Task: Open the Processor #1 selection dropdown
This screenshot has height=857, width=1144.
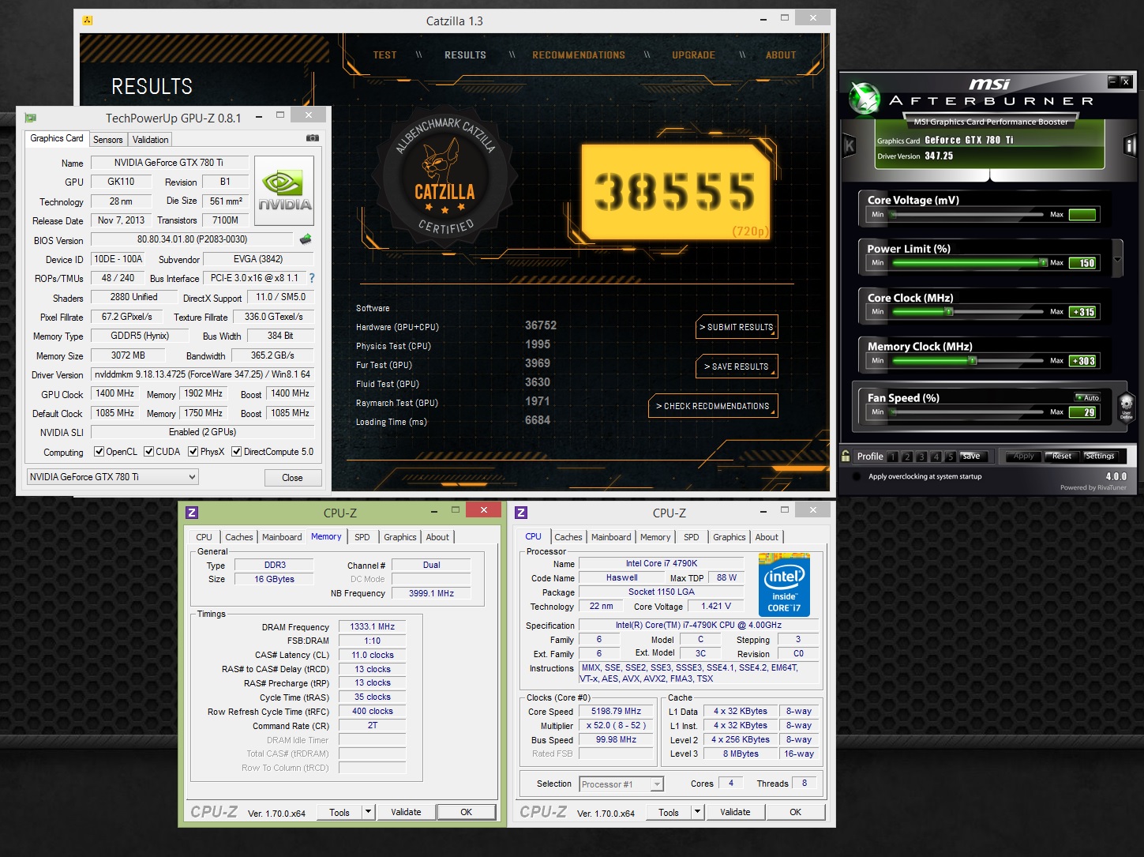Action: [x=621, y=784]
